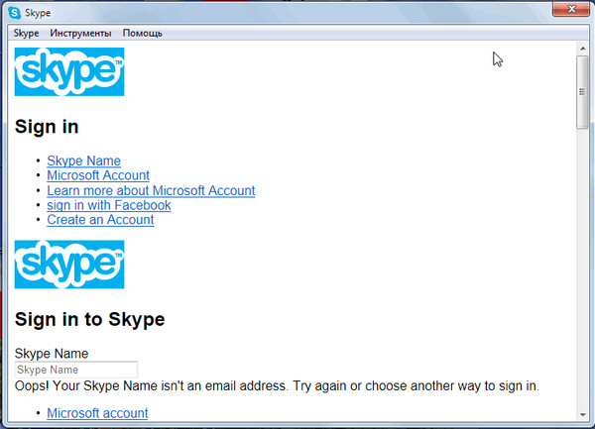Click the vertical scrollbar thumb
The height and width of the screenshot is (429, 595).
582,92
